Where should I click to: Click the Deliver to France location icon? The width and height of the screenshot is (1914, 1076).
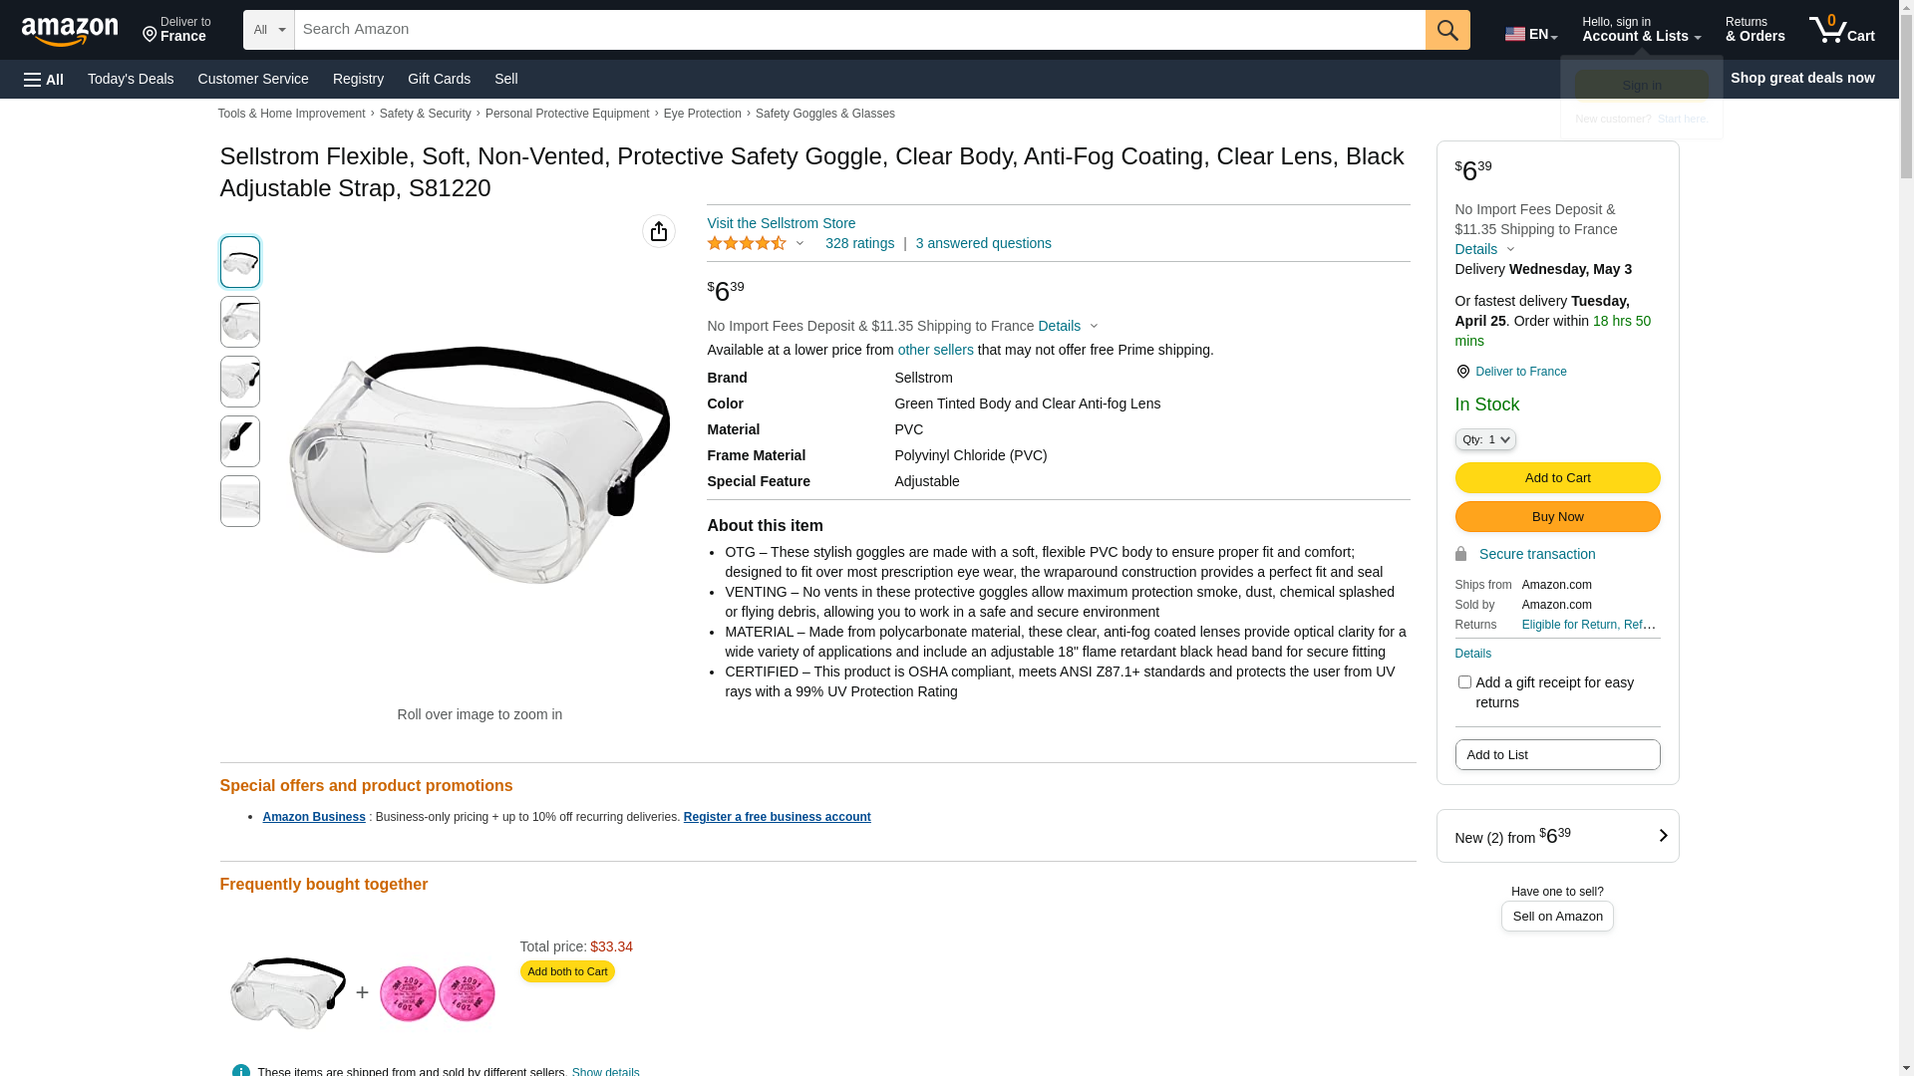coord(1462,372)
